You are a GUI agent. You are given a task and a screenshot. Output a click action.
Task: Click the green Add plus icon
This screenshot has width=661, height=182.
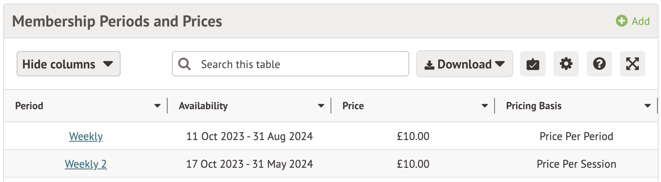(621, 21)
